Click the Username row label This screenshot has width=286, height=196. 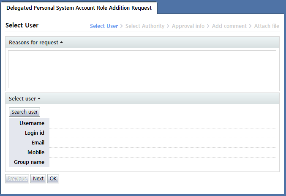32,123
